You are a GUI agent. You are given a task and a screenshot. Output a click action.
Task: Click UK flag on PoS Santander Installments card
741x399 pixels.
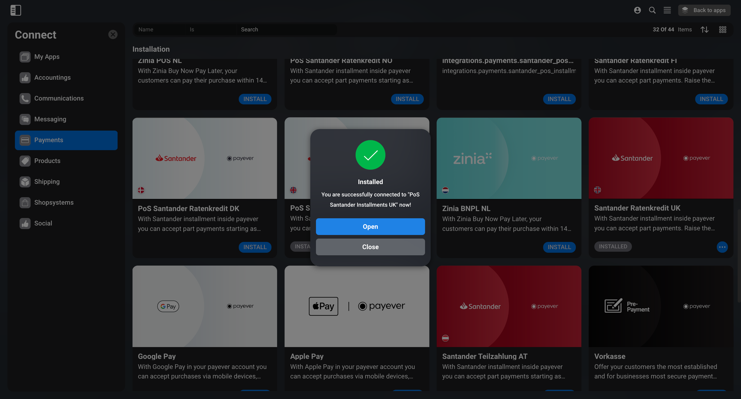tap(293, 190)
